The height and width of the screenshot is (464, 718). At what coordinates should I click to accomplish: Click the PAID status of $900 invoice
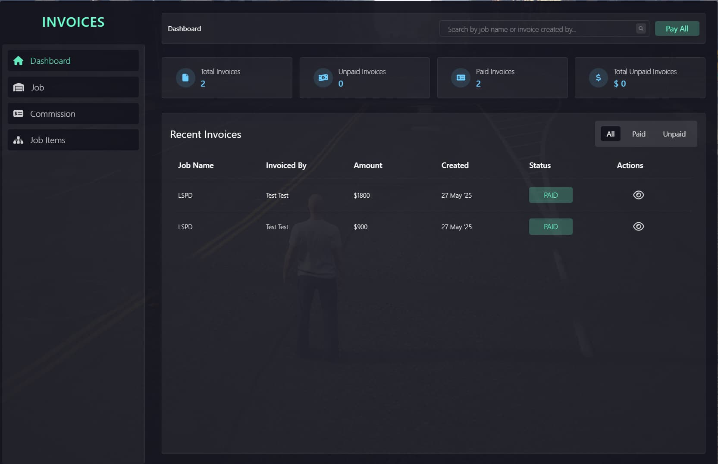(550, 227)
